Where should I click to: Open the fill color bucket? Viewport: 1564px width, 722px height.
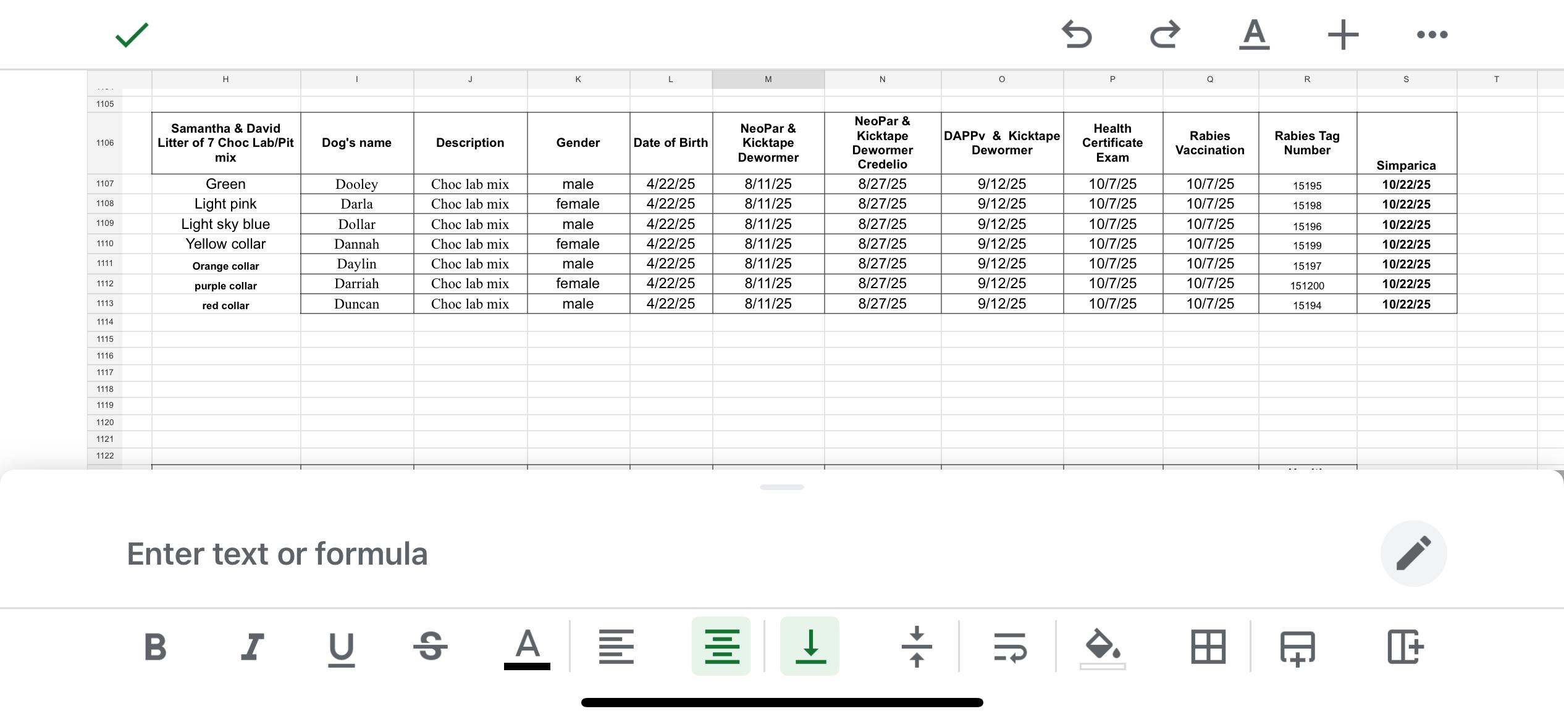(x=1103, y=647)
